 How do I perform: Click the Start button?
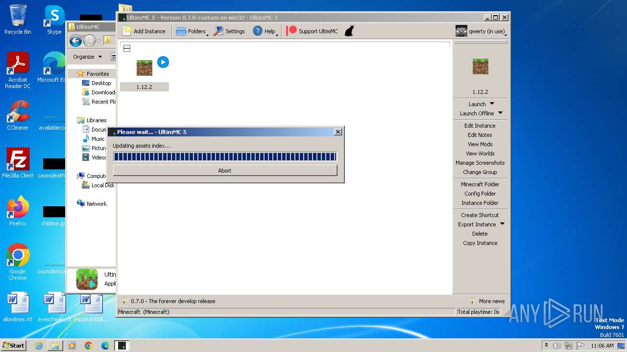pos(13,346)
